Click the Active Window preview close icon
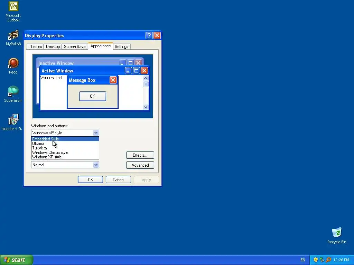Image resolution: width=354 pixels, height=265 pixels. pyautogui.click(x=144, y=71)
